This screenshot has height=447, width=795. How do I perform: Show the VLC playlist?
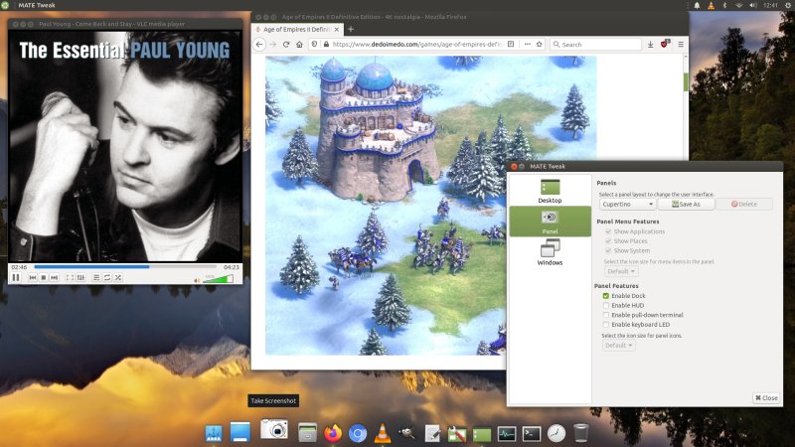click(x=96, y=278)
